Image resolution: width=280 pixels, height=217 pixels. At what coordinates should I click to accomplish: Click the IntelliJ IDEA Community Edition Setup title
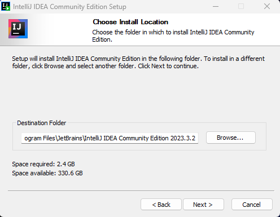pyautogui.click(x=69, y=7)
